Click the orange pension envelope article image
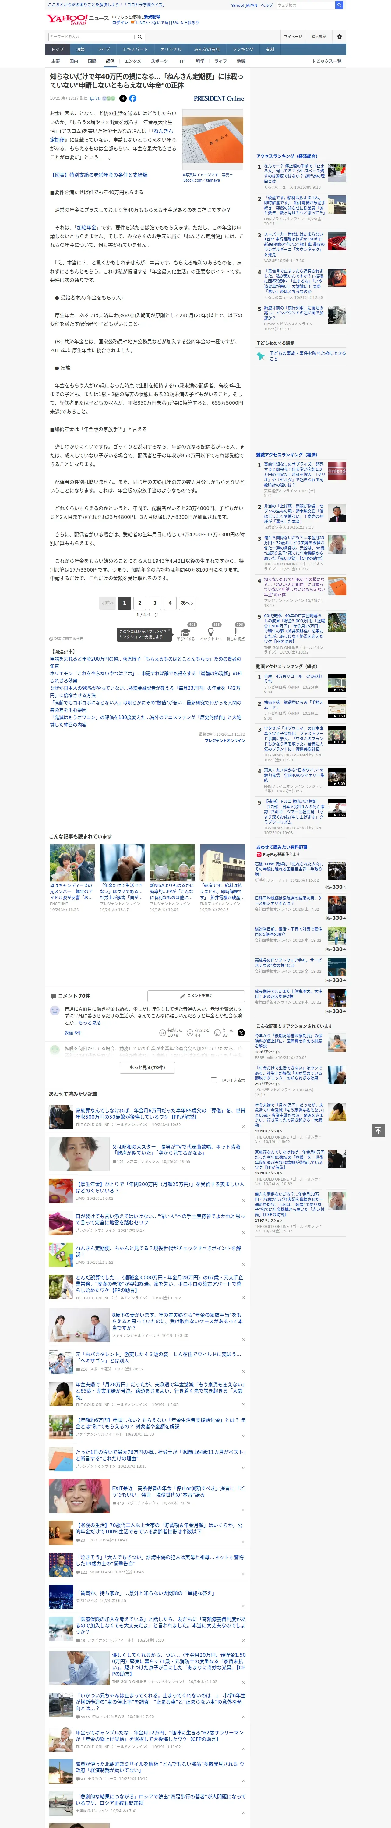 tap(213, 140)
